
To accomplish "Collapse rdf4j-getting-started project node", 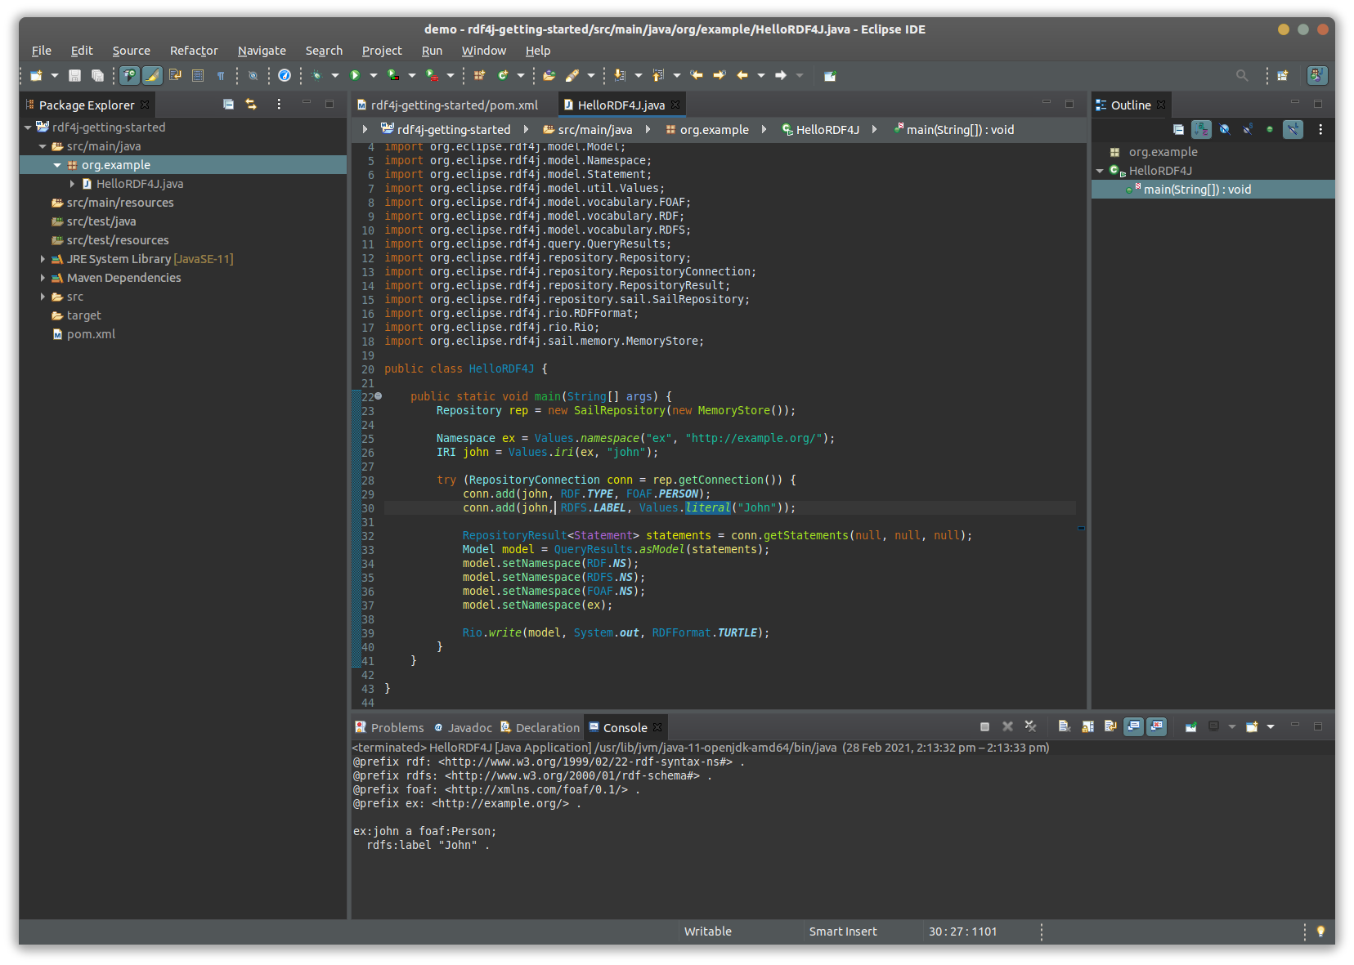I will (28, 127).
